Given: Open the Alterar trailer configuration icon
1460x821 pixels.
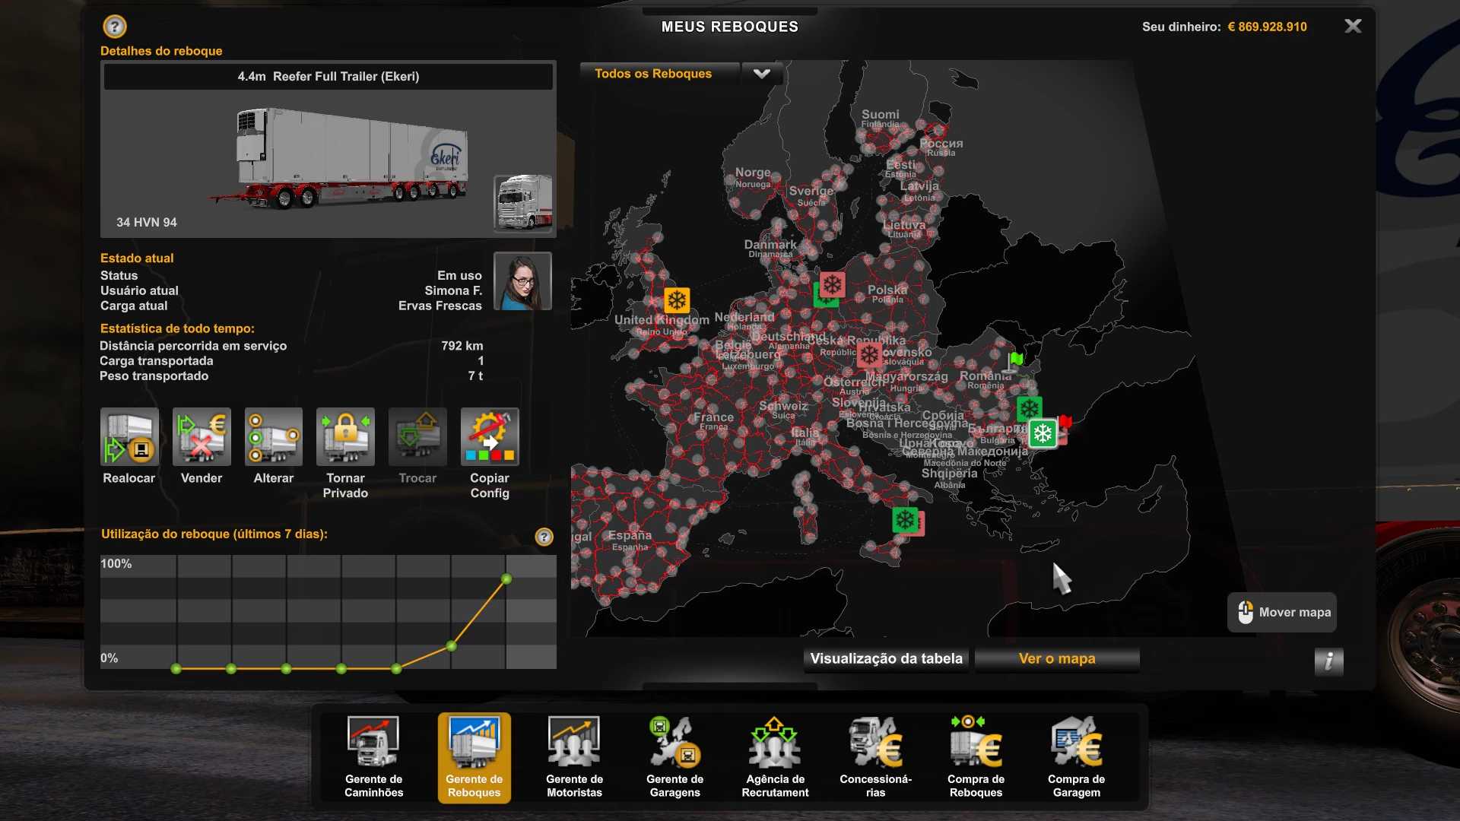Looking at the screenshot, I should (x=274, y=437).
